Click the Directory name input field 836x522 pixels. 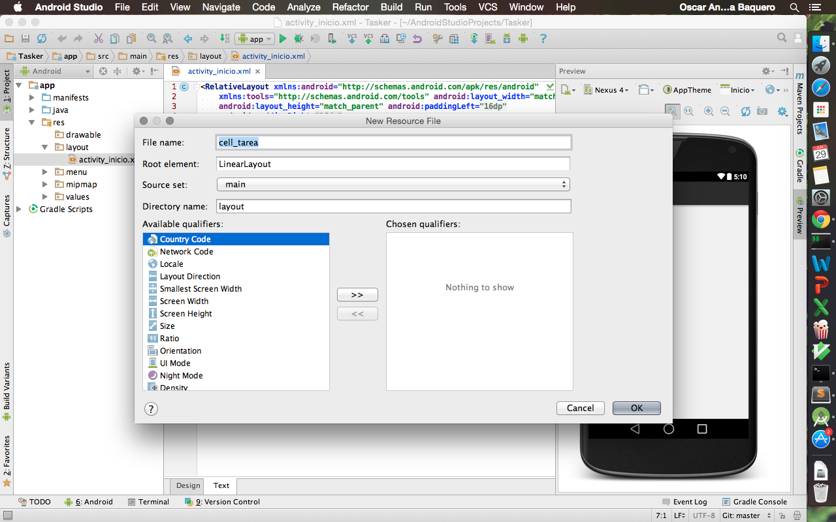point(394,206)
